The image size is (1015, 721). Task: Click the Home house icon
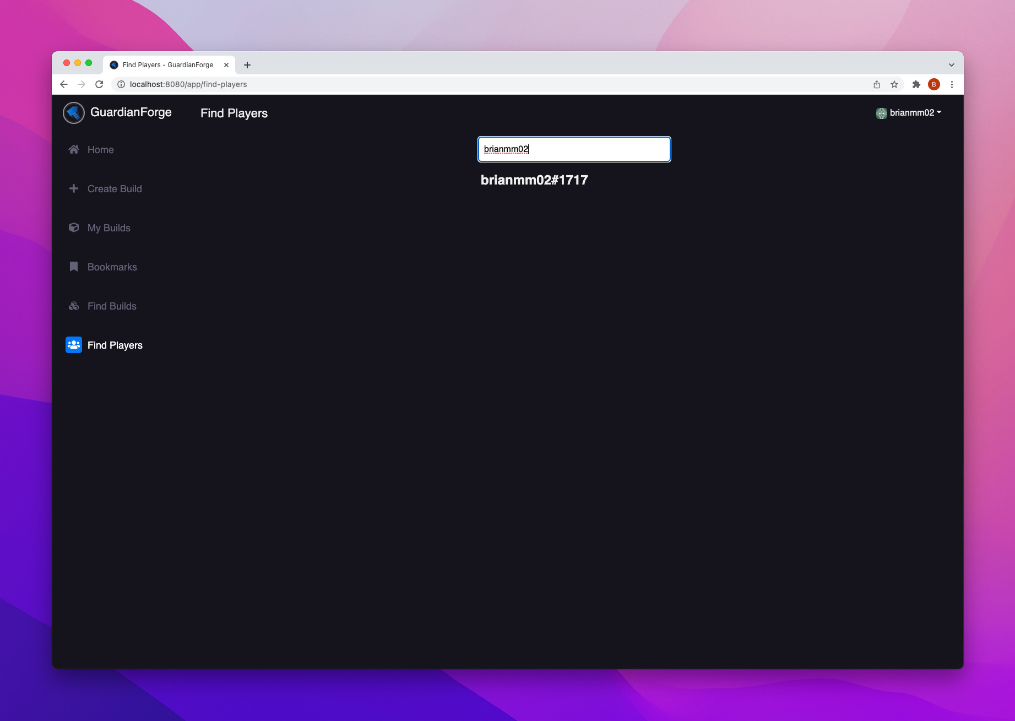coord(73,149)
